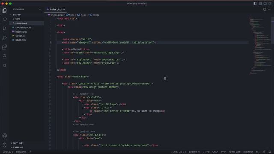
Task: Open bootstrap.css in the explorer
Action: tap(24, 27)
